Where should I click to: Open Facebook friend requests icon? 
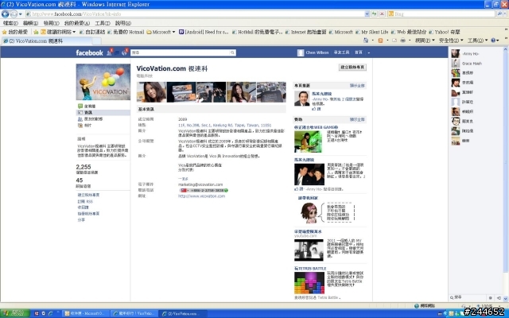[110, 52]
